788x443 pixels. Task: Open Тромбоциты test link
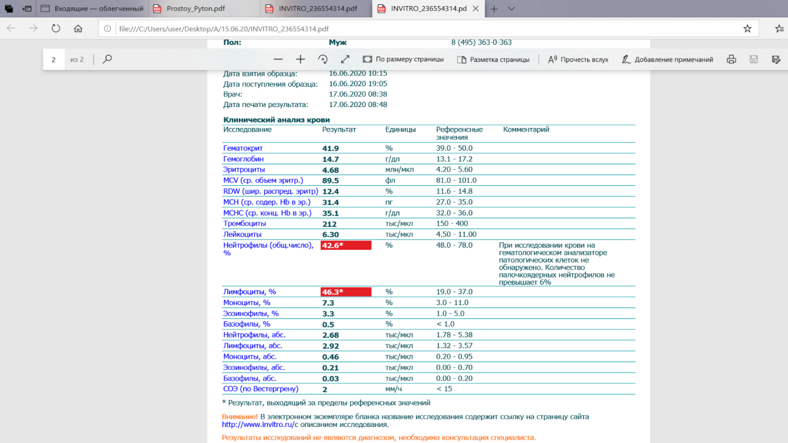click(244, 223)
